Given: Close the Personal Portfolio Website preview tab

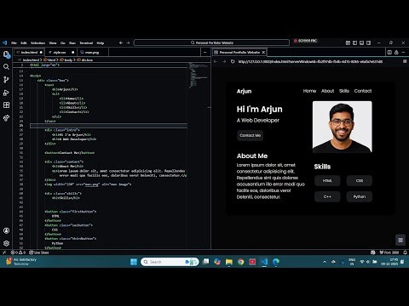Looking at the screenshot, I should 263,53.
